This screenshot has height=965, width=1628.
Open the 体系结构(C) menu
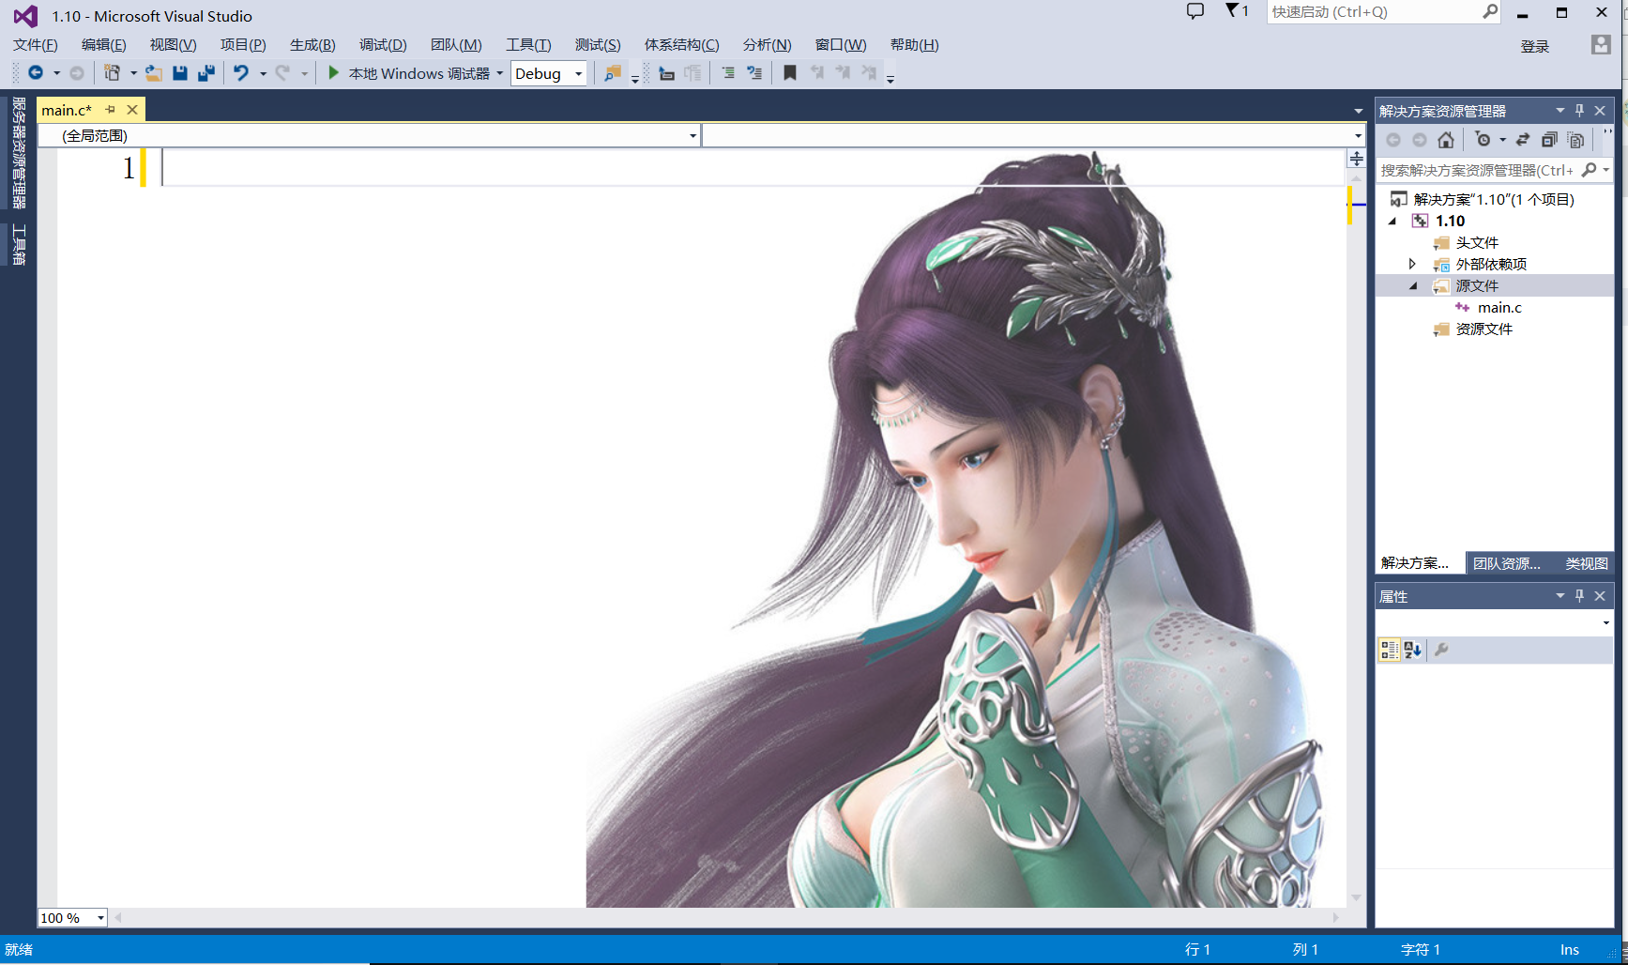pyautogui.click(x=682, y=45)
